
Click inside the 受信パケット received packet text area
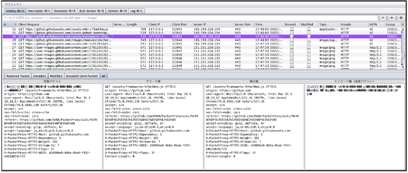point(52,126)
